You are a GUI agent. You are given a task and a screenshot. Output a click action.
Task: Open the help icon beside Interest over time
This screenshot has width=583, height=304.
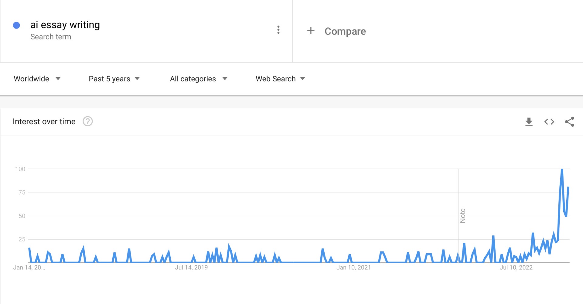88,121
